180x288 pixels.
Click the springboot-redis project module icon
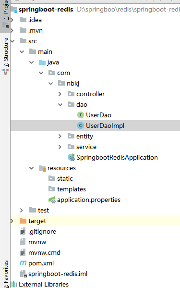pos(14,9)
